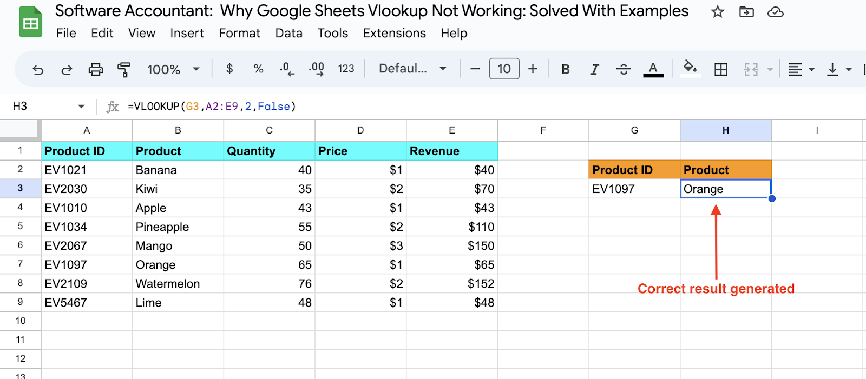Click the VLOOKUP formula in formula bar

pos(212,107)
